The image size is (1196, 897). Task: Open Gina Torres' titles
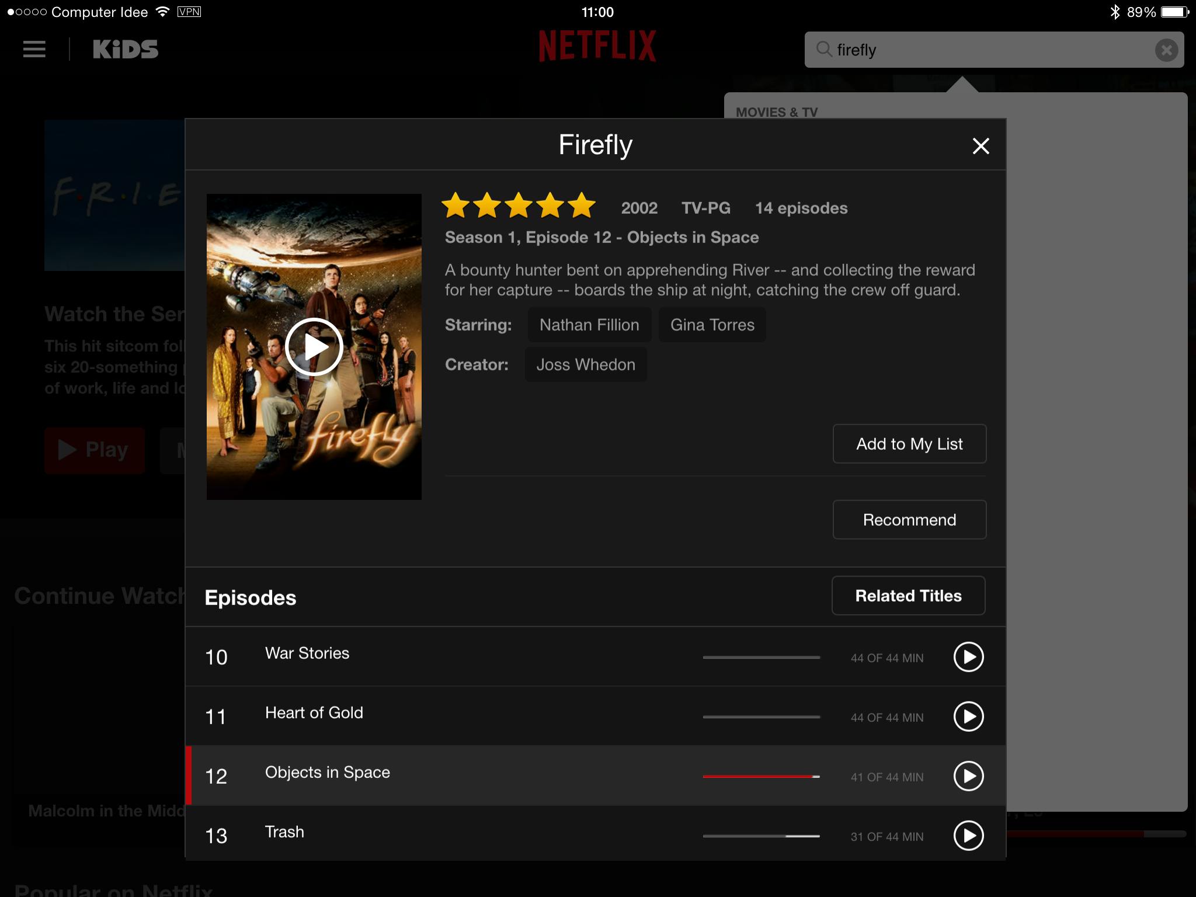712,325
